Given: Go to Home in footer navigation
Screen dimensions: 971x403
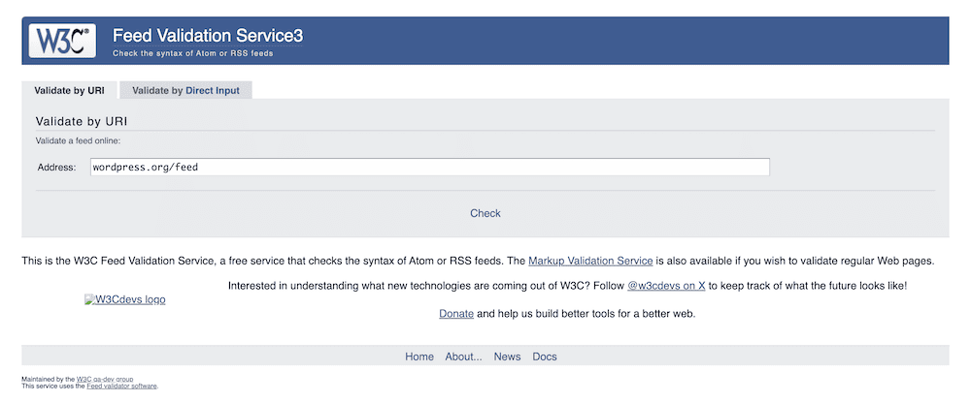Looking at the screenshot, I should [419, 356].
